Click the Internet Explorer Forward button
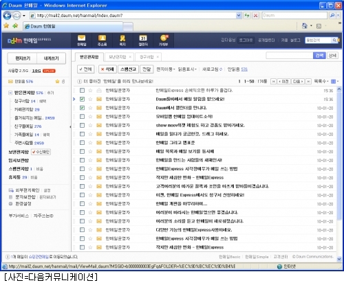 pos(17,16)
